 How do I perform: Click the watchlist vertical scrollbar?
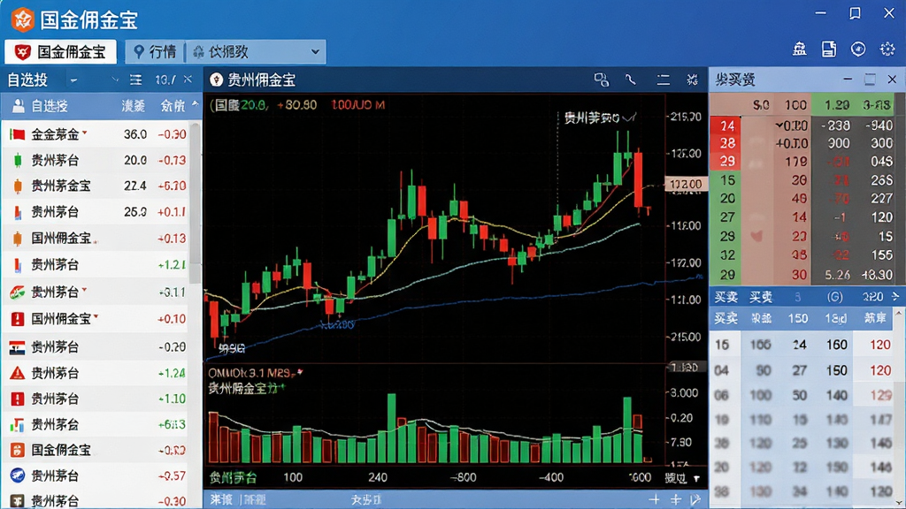[196, 202]
